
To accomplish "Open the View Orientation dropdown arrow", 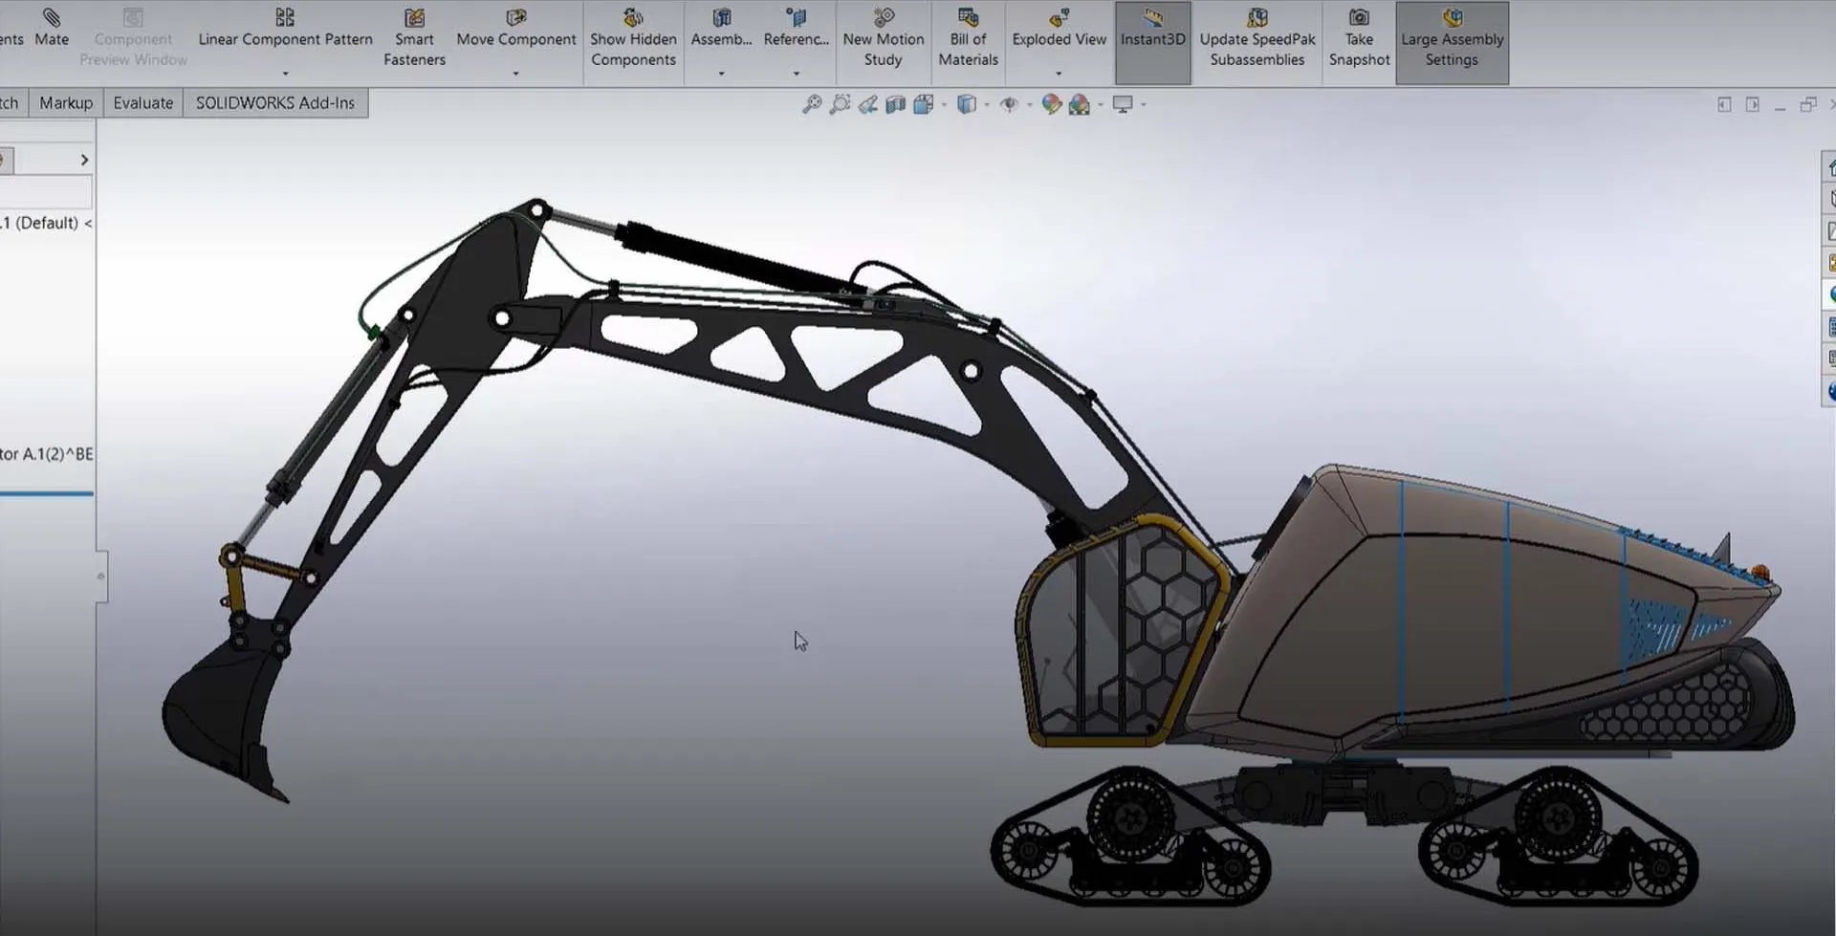I will click(944, 105).
